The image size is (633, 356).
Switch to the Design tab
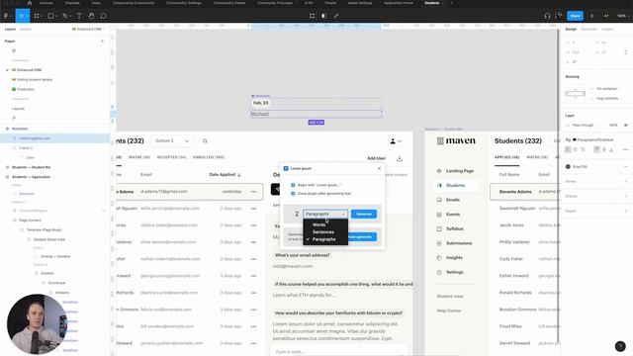[x=571, y=29]
